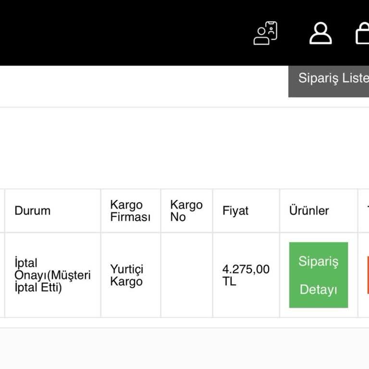Open the user account profile icon
This screenshot has width=369, height=369.
point(320,33)
